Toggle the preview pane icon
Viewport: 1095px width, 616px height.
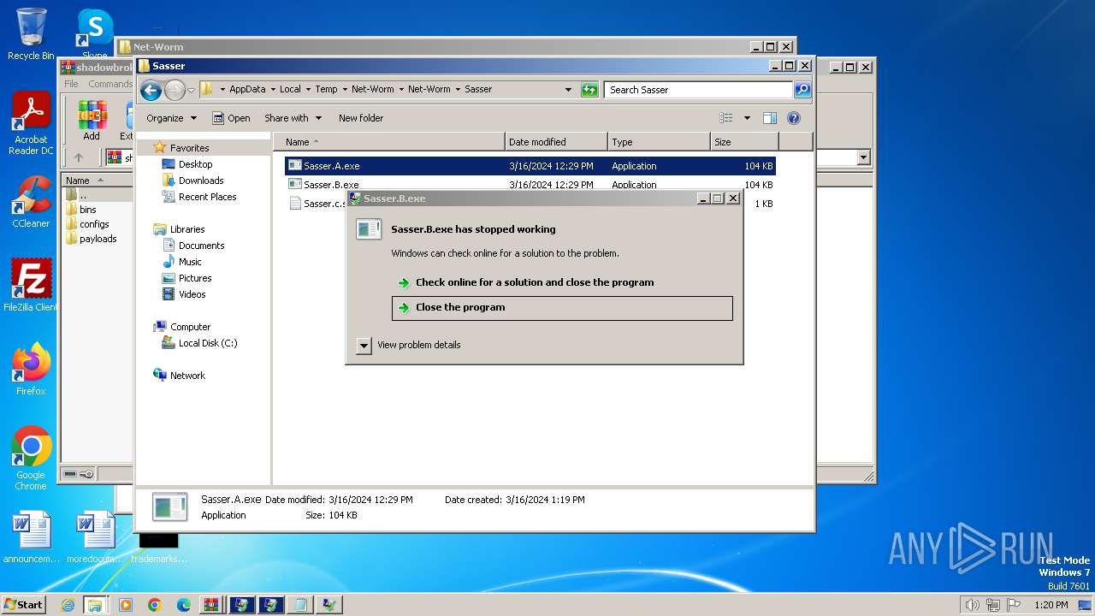[x=770, y=118]
